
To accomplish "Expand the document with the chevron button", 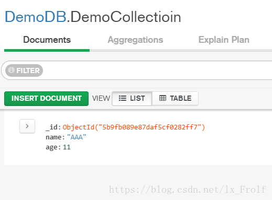I will (27, 126).
